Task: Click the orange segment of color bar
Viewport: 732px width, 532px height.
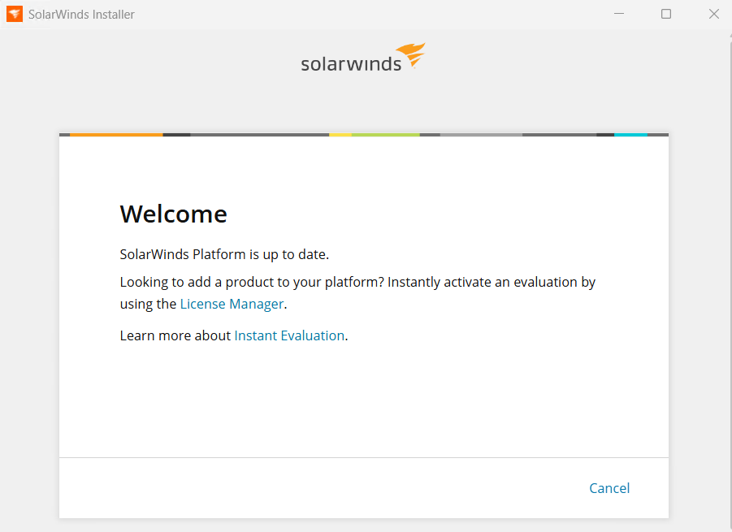Action: [x=116, y=135]
